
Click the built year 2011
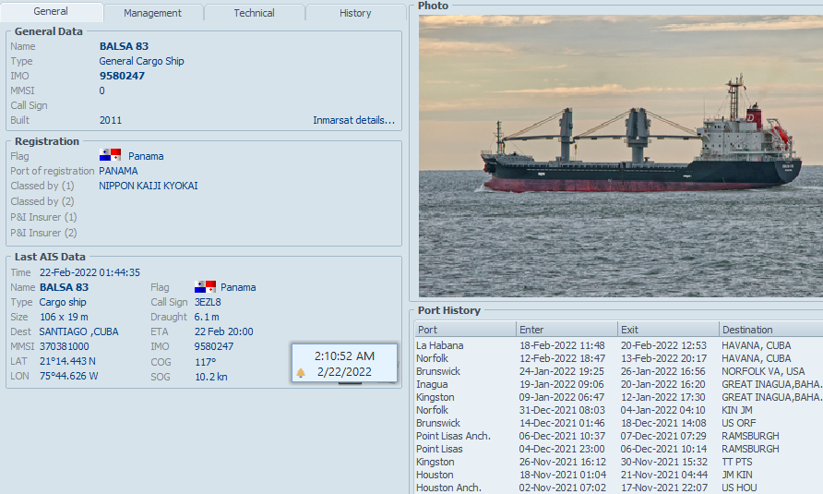click(x=110, y=120)
